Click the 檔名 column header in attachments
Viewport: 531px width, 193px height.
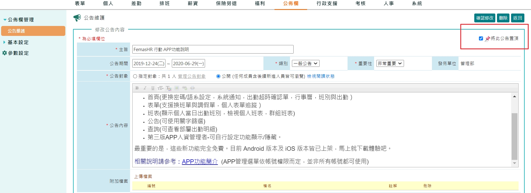(267, 186)
